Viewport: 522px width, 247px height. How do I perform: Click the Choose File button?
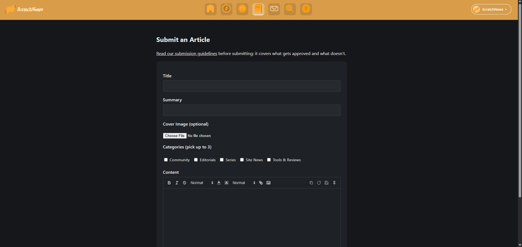click(x=175, y=136)
